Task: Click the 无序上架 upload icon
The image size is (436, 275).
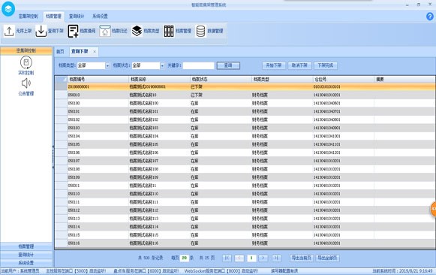Action: [x=9, y=31]
